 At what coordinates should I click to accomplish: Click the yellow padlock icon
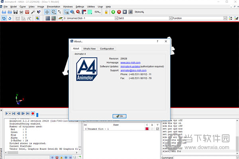pos(106,12)
